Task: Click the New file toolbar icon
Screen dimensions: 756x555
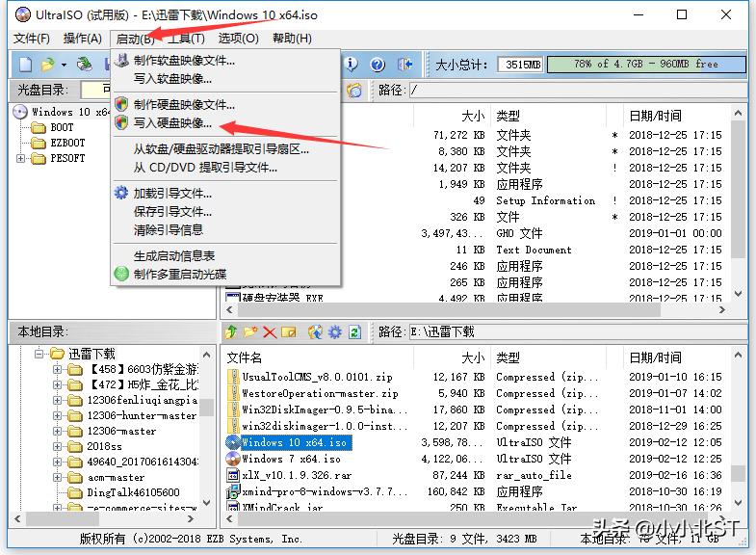Action: [26, 65]
